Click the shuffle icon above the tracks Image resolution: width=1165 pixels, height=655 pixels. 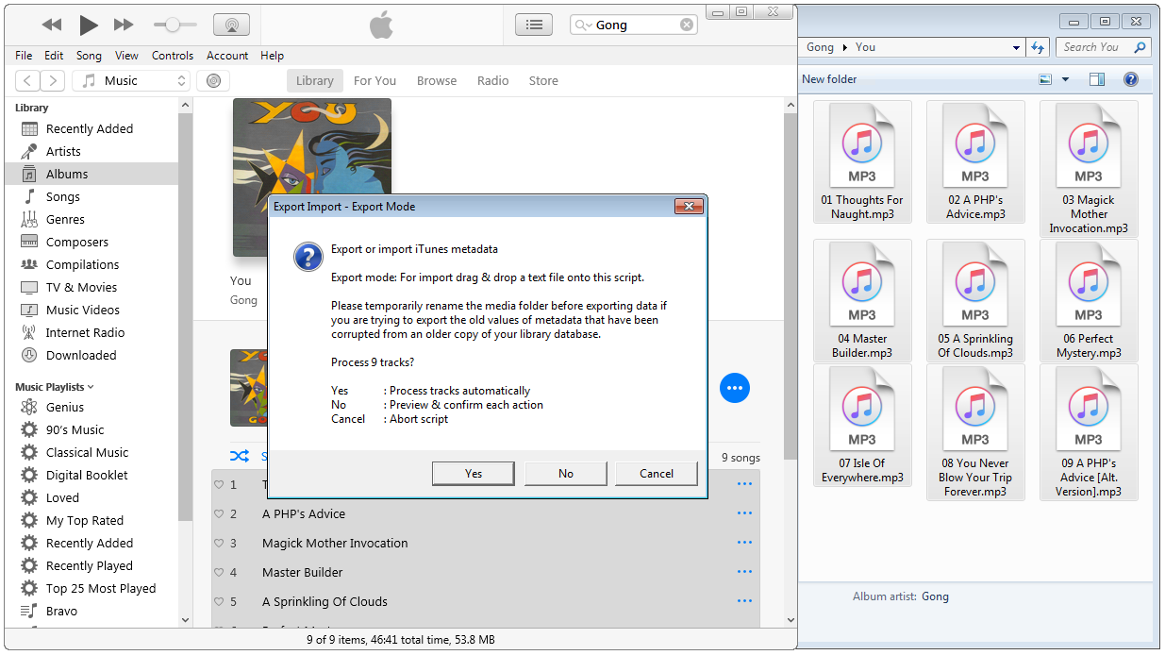[x=240, y=456]
